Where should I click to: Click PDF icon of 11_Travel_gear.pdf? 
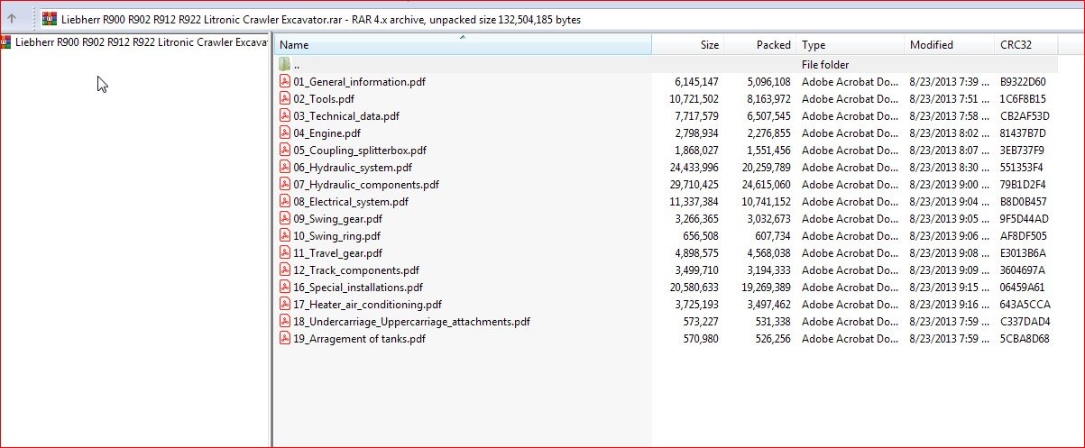click(285, 253)
